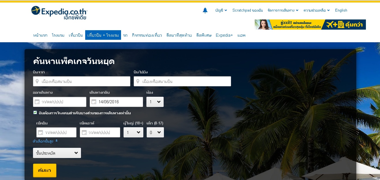Click the calendar icon in the เดินทางกลับ field
Viewport: 380px width, 180px height.
point(94,102)
